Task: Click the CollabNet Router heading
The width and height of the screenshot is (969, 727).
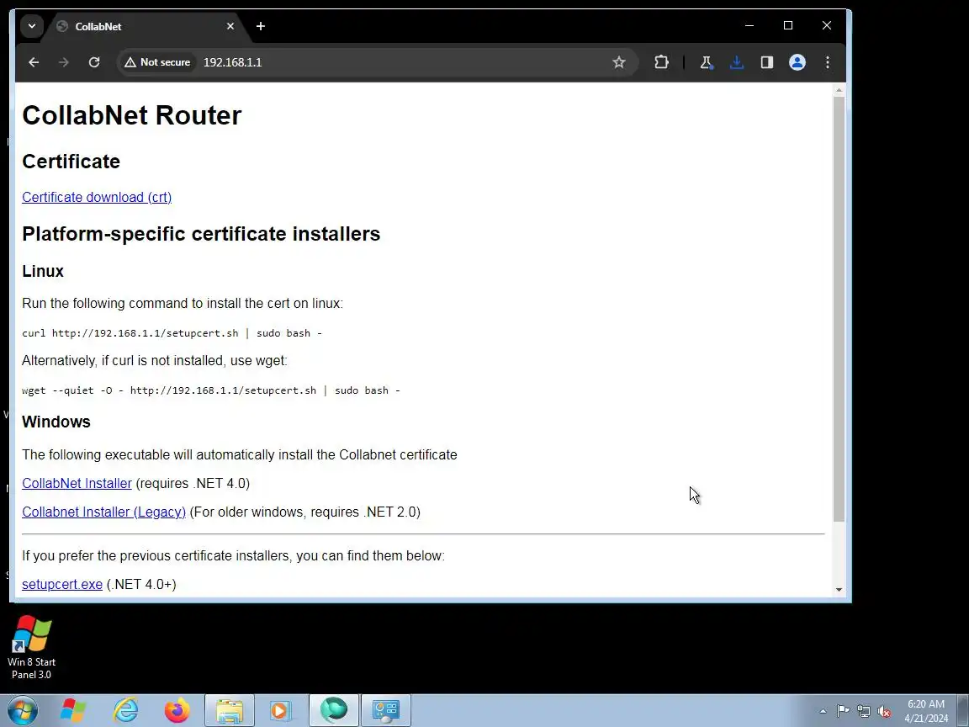Action: pos(131,115)
